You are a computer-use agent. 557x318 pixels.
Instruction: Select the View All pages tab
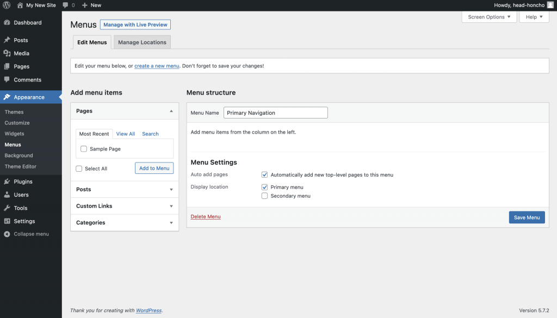(x=125, y=134)
